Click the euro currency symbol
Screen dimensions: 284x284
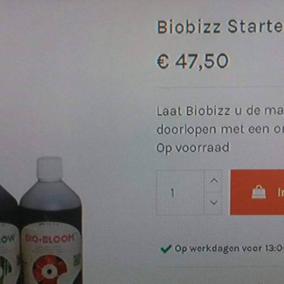point(163,61)
